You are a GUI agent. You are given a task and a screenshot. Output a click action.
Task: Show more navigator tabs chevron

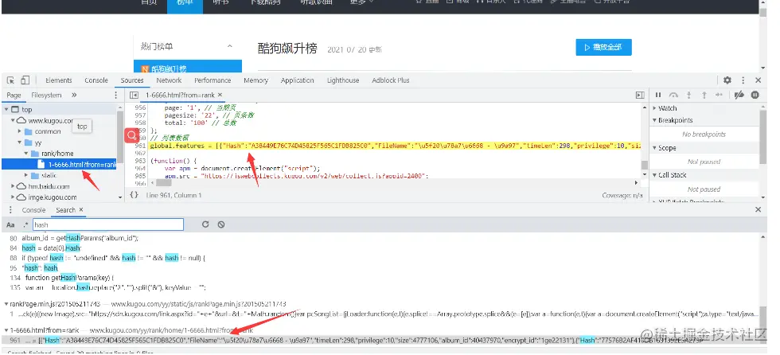pyautogui.click(x=74, y=95)
